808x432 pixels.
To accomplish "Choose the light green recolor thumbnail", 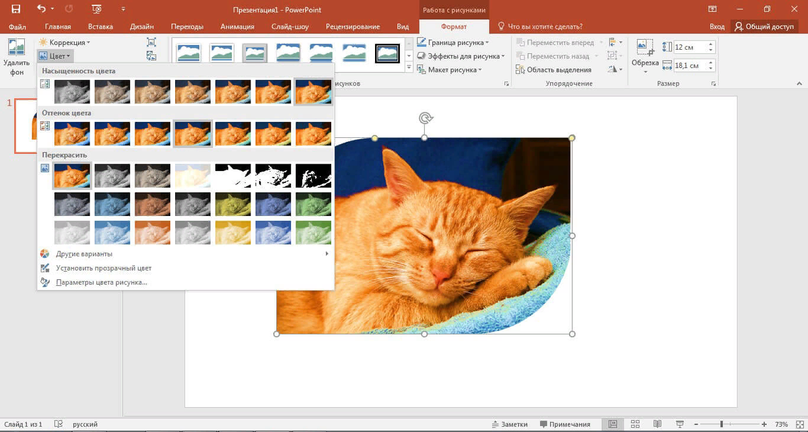I will (314, 232).
